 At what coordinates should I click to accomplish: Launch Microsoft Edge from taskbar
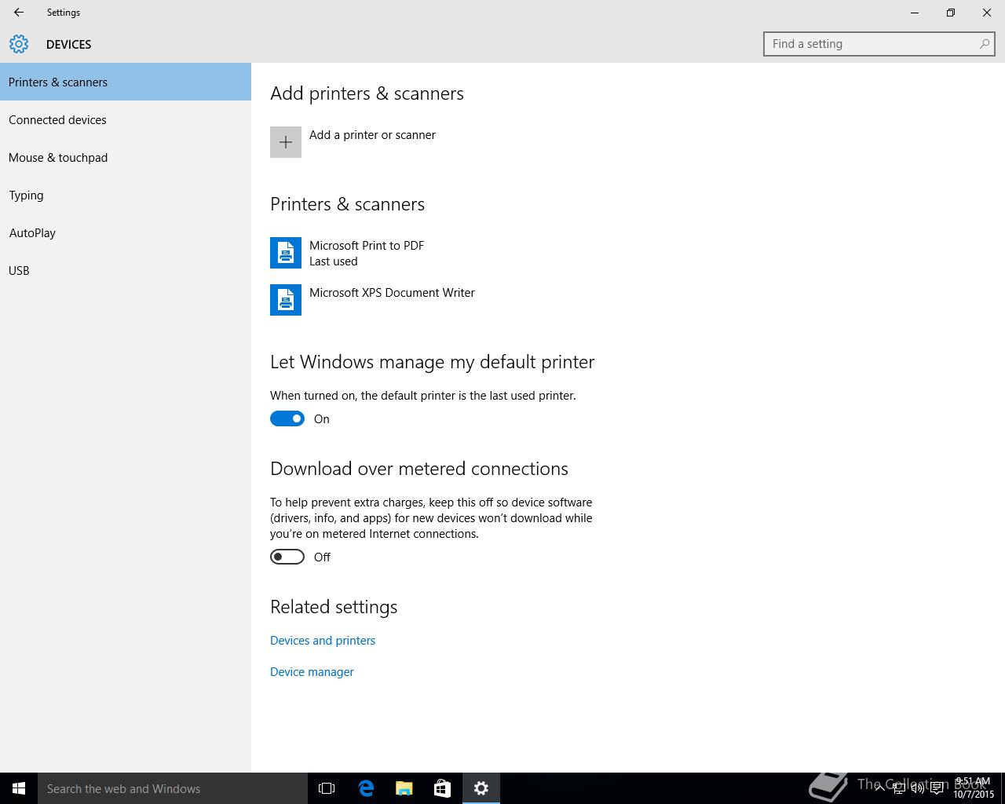click(366, 788)
